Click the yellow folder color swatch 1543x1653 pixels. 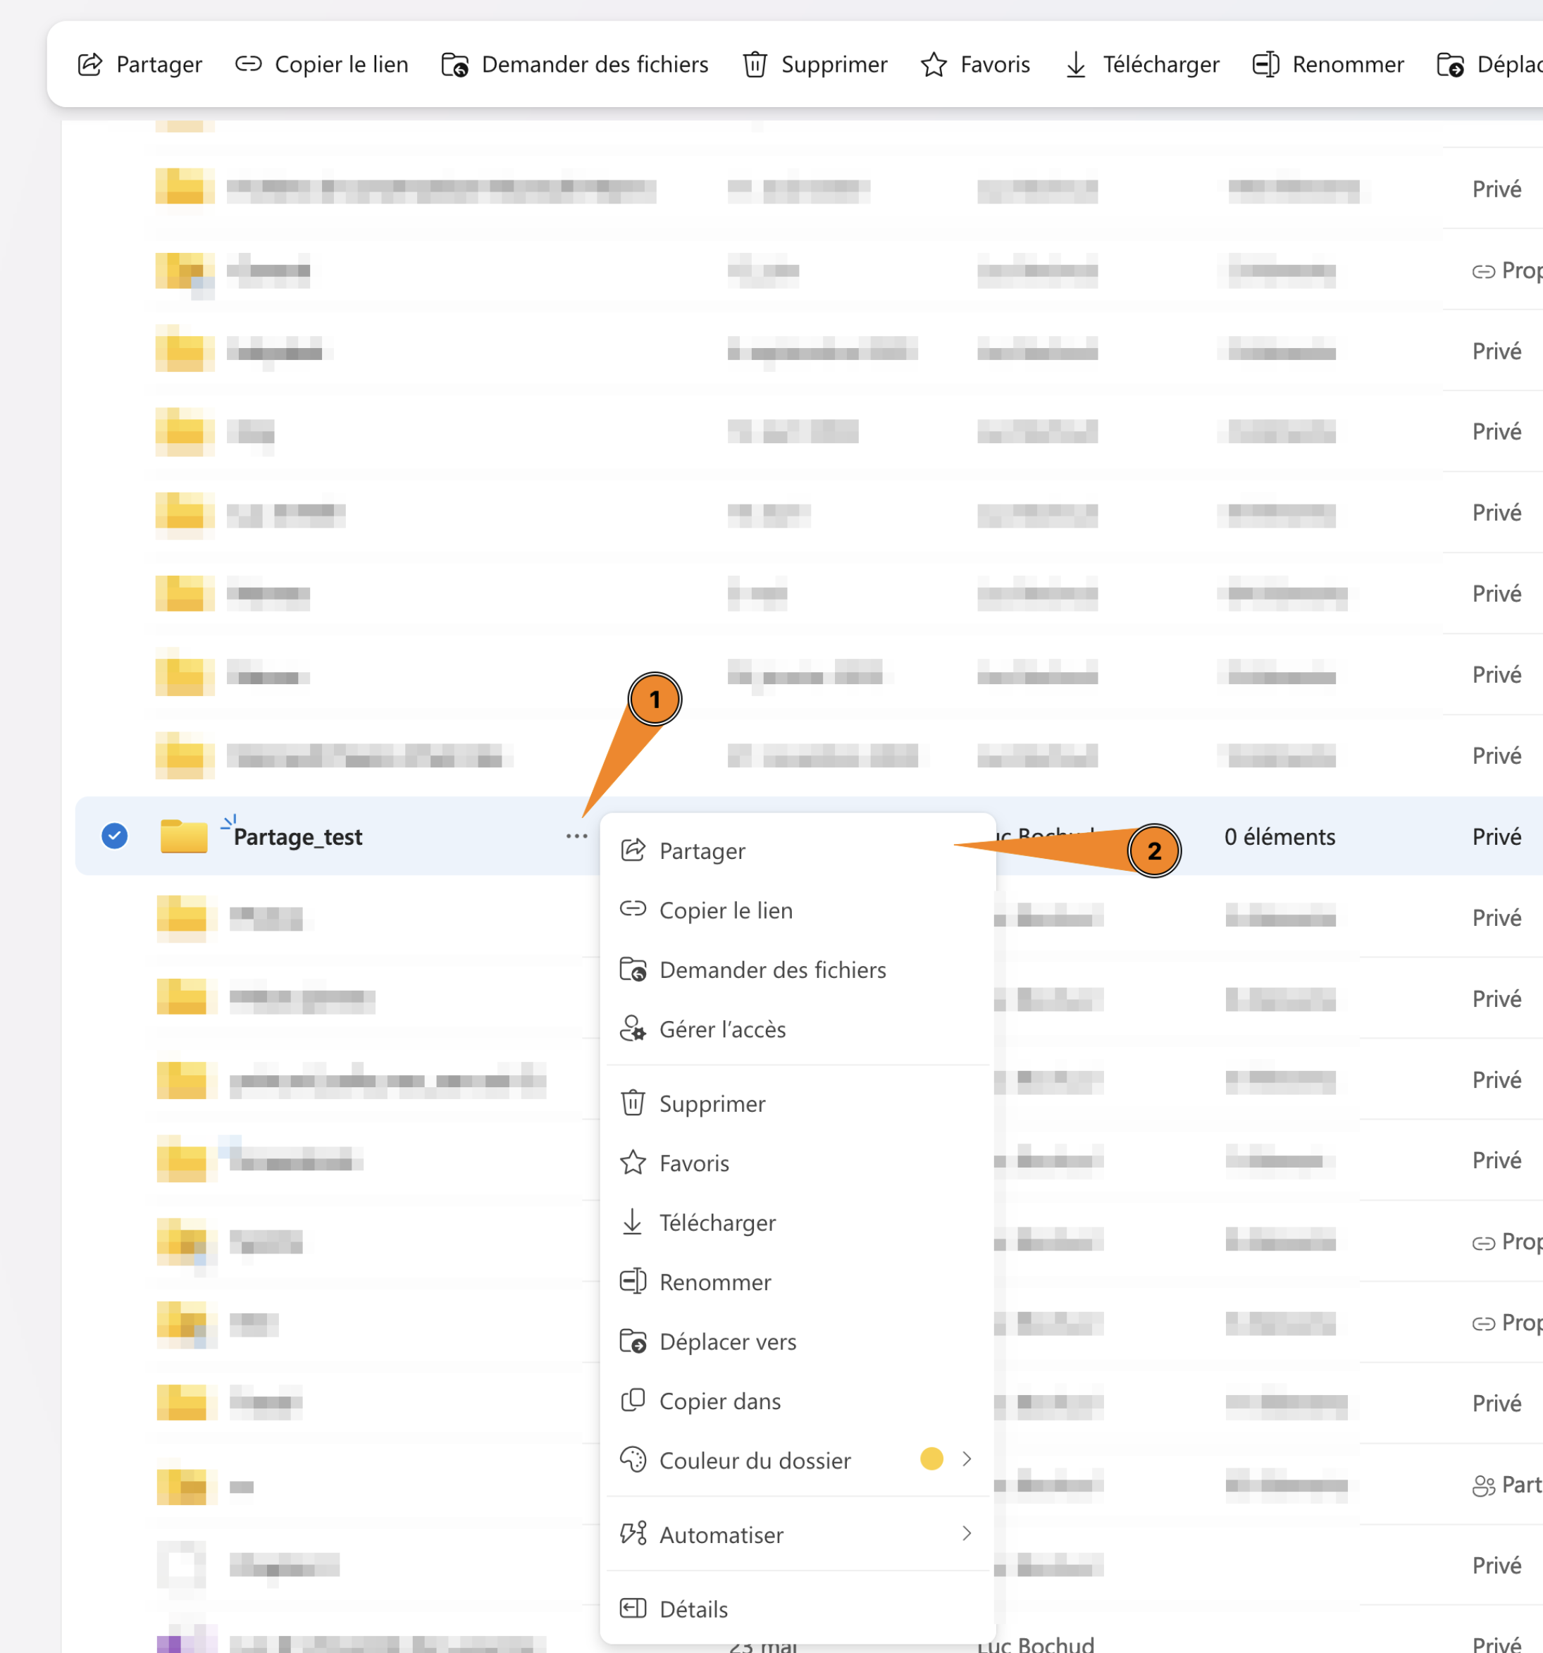tap(931, 1459)
